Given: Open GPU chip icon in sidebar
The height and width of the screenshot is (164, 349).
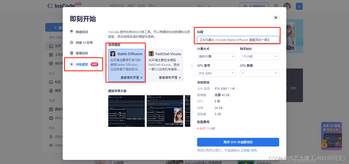Looking at the screenshot, I should (51, 118).
